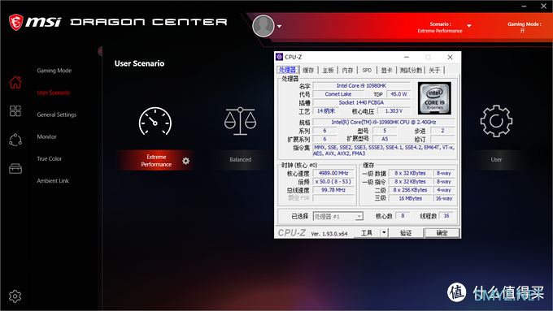
Task: Minimize the Dragon Center window
Action: pyautogui.click(x=524, y=6)
